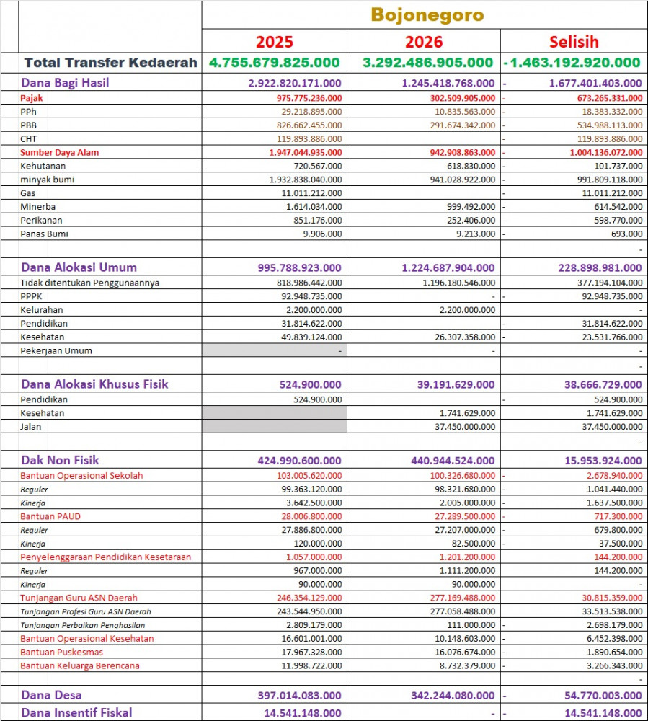648x721 pixels.
Task: Click the Perikanan row label
Action: (41, 220)
